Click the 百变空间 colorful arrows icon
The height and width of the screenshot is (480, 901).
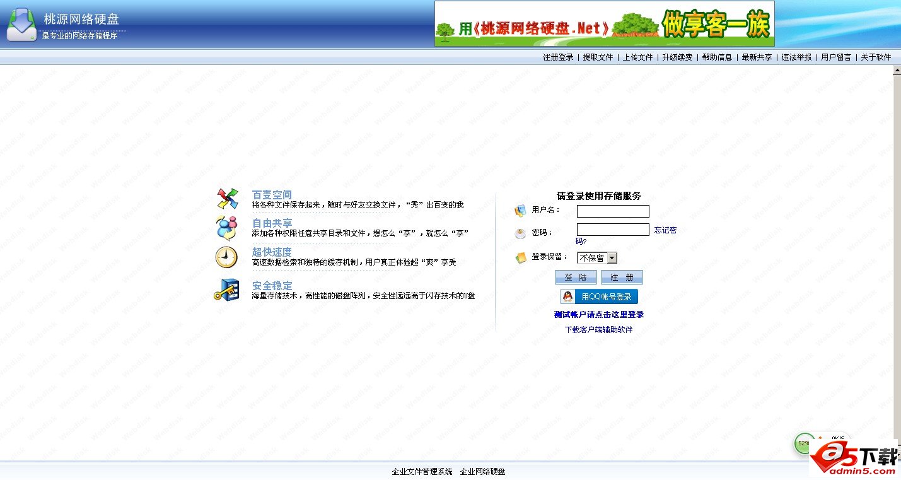coord(228,198)
